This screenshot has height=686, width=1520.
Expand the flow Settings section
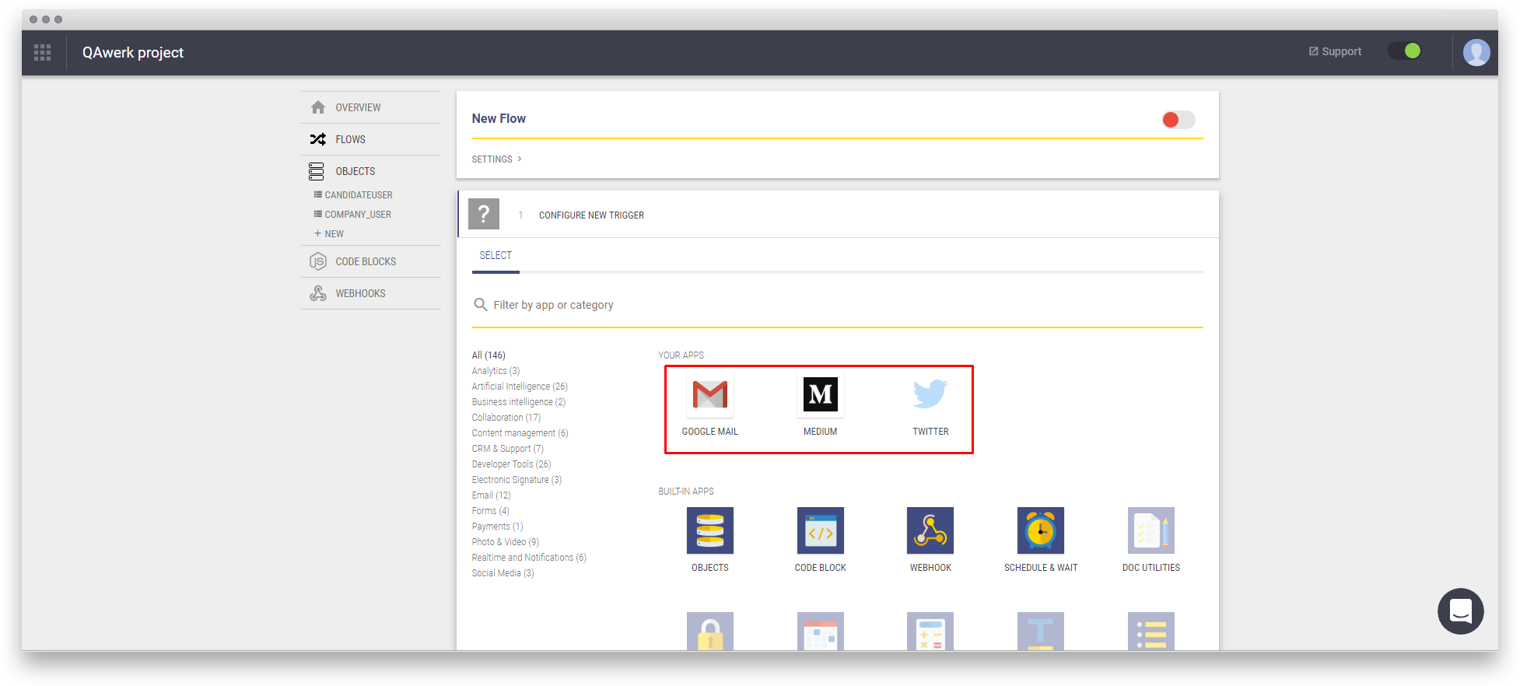[x=496, y=159]
